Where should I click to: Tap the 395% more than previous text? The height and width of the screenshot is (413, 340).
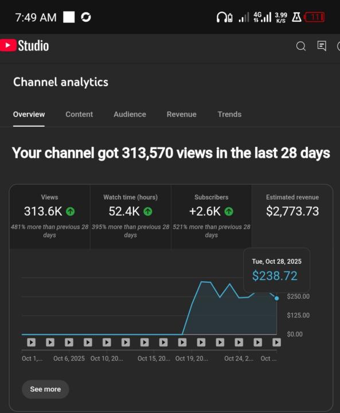coord(130,231)
